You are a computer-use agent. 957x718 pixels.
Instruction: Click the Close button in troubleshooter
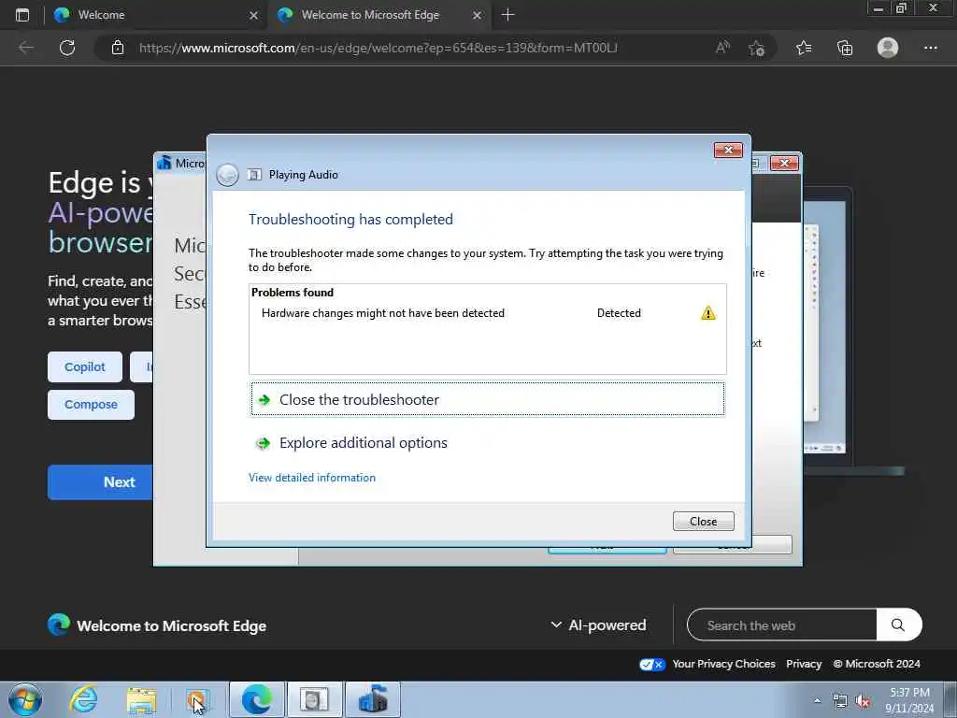[703, 522]
